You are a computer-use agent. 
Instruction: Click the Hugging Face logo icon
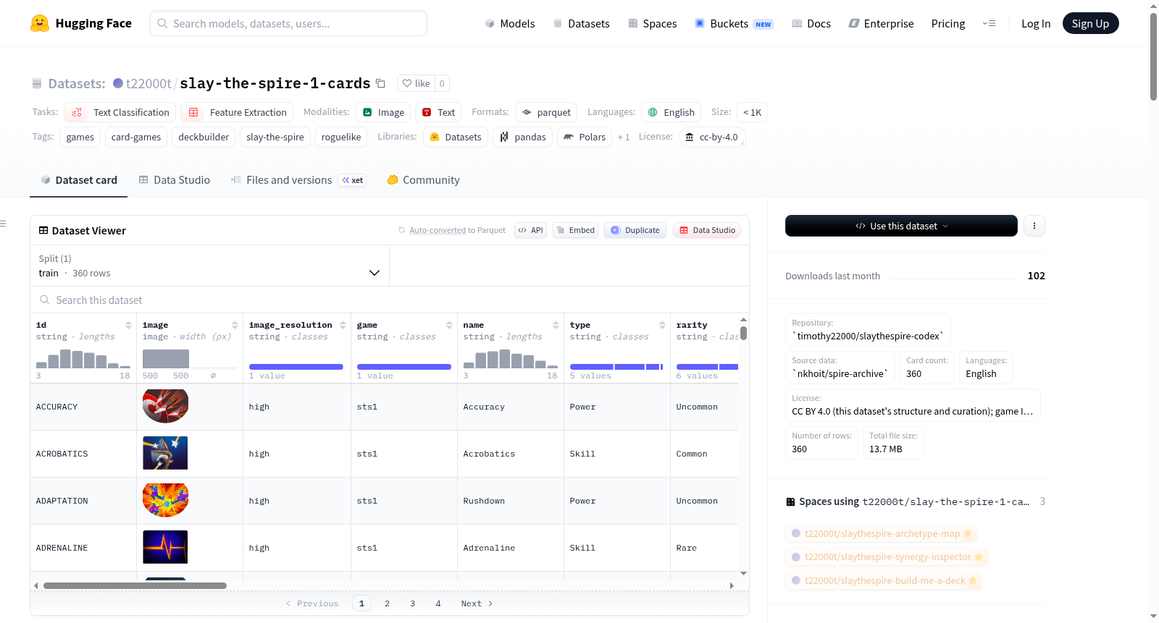(40, 23)
